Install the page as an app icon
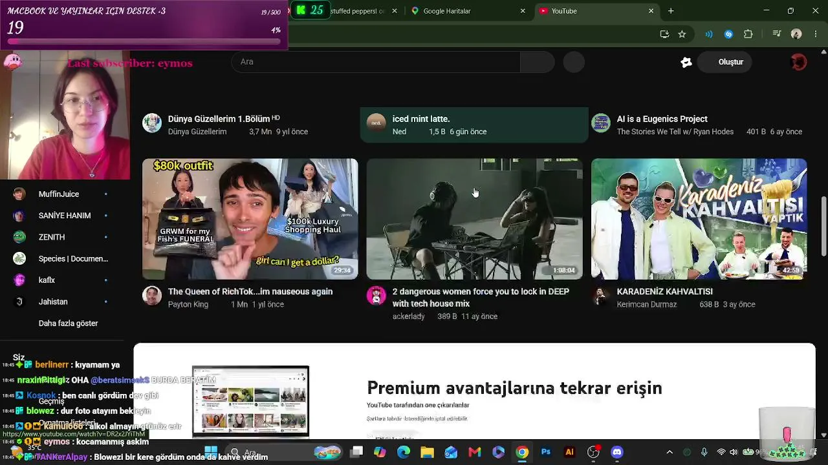This screenshot has height=465, width=828. coord(664,34)
